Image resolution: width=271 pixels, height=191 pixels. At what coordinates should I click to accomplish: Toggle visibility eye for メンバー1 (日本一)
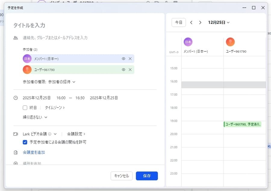coord(123,59)
